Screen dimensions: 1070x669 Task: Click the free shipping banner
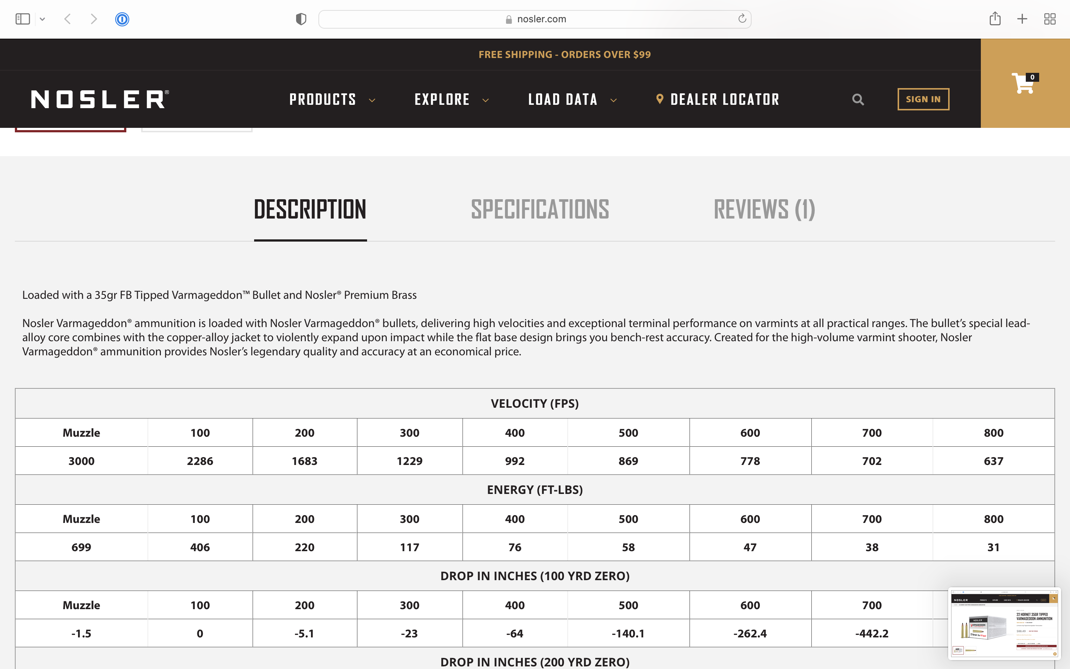pos(565,54)
